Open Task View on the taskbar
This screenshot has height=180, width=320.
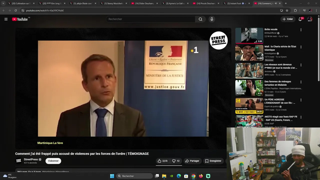157,176
